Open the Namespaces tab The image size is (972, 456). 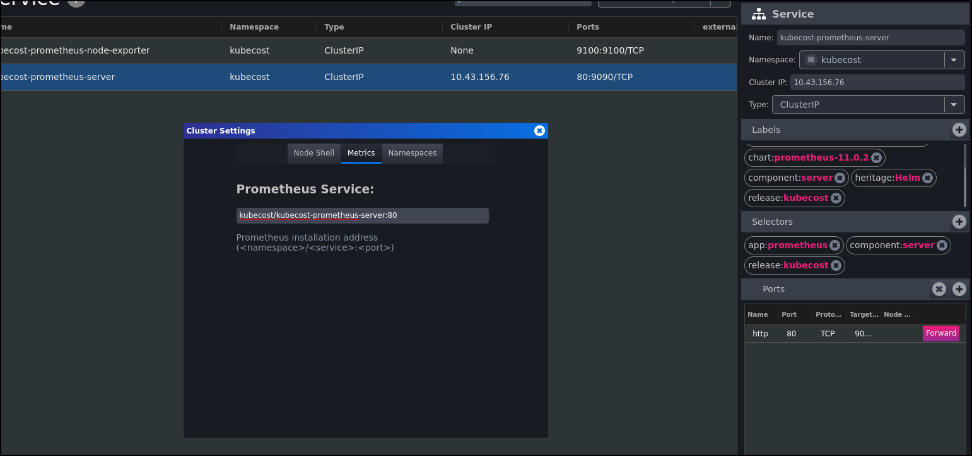coord(413,153)
